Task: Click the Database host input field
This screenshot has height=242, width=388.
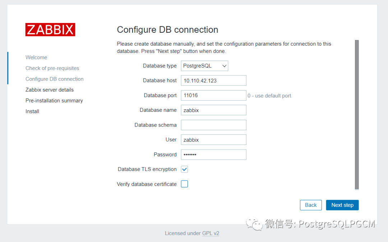Action: click(x=213, y=81)
